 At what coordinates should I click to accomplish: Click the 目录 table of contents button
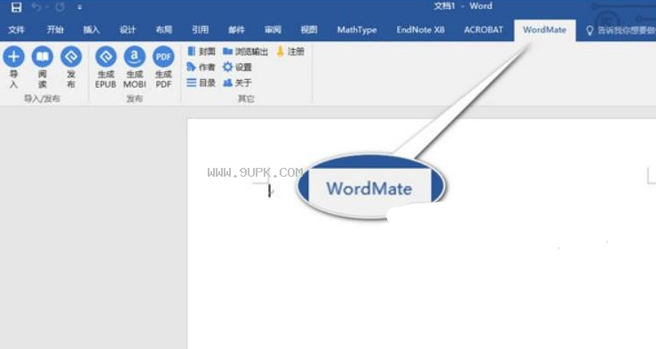click(x=202, y=83)
